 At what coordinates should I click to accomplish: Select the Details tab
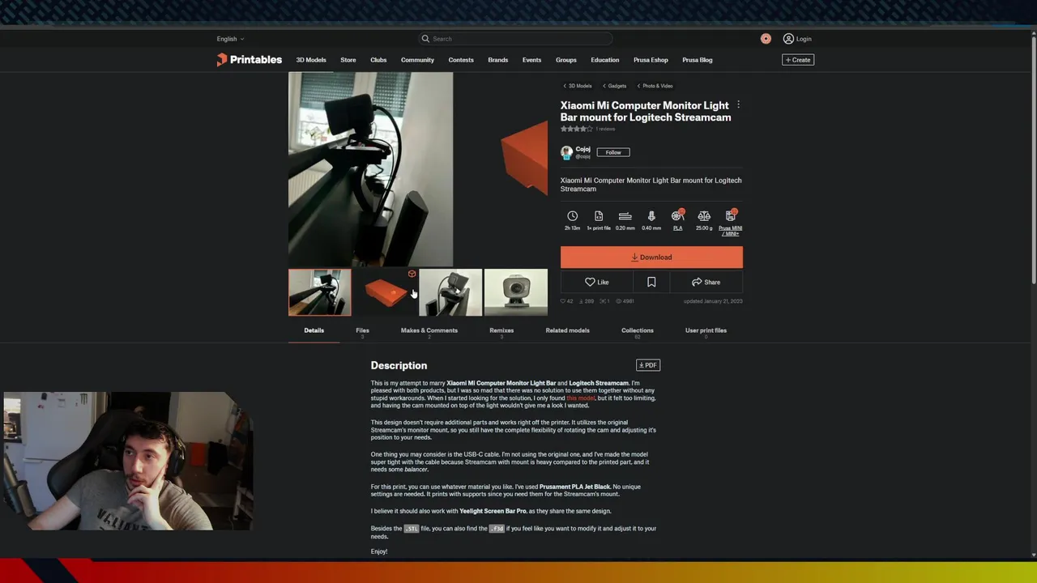314,330
